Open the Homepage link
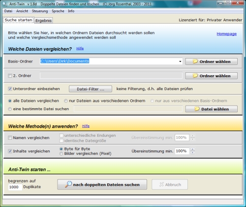The width and height of the screenshot is (246, 207). [x=226, y=34]
